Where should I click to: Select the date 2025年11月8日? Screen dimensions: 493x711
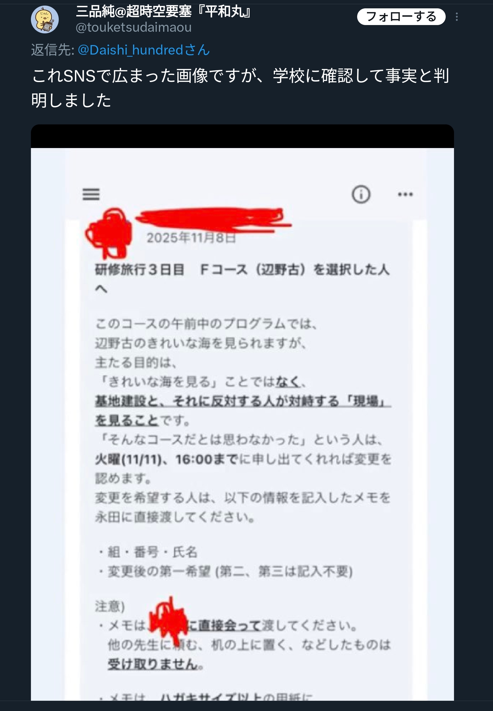coord(191,238)
